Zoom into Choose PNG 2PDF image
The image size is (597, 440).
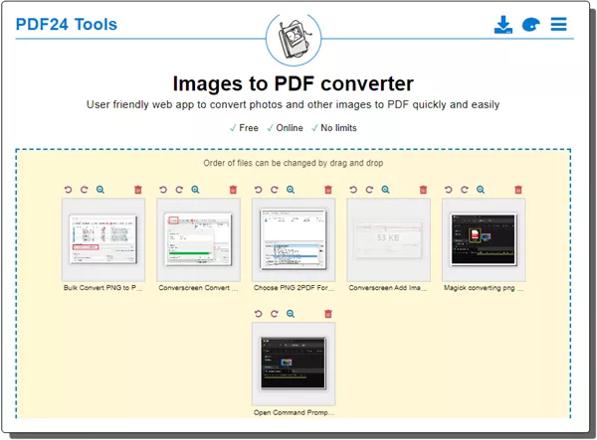coord(291,190)
